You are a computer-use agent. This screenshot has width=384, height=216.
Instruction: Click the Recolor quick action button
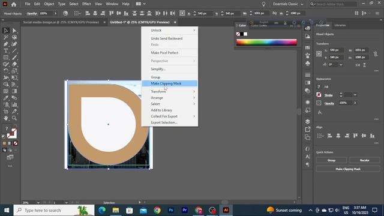pos(365,160)
